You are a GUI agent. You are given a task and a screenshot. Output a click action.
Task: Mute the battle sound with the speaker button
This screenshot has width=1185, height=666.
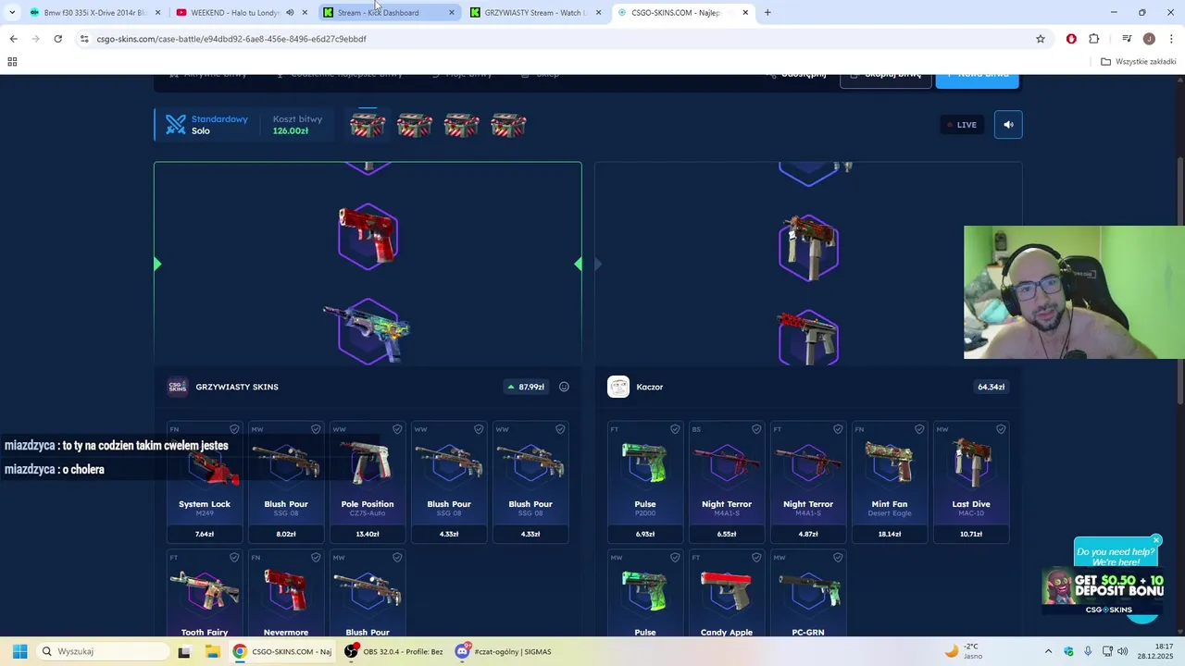pyautogui.click(x=1008, y=125)
